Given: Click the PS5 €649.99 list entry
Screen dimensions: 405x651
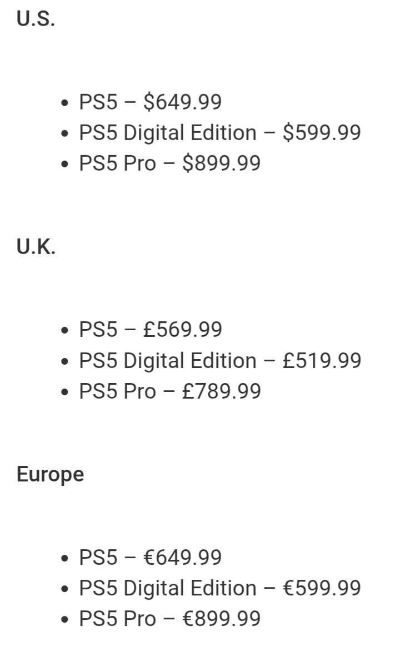Looking at the screenshot, I should (x=150, y=558).
